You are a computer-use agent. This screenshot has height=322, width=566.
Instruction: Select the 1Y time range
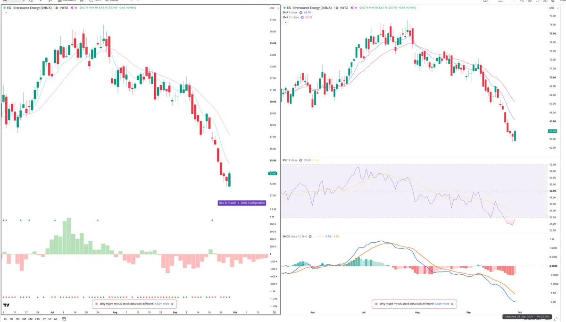coord(44,319)
